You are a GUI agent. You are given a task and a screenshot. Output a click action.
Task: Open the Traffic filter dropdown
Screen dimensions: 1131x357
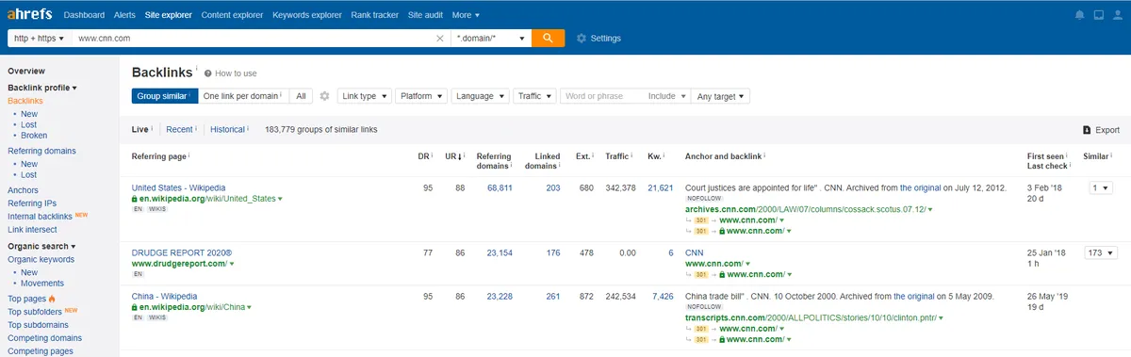click(534, 96)
